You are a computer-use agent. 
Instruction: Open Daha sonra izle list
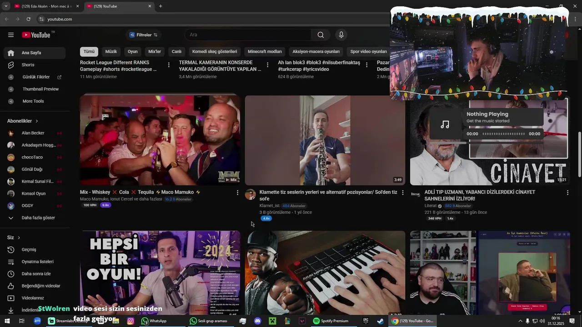[35, 274]
